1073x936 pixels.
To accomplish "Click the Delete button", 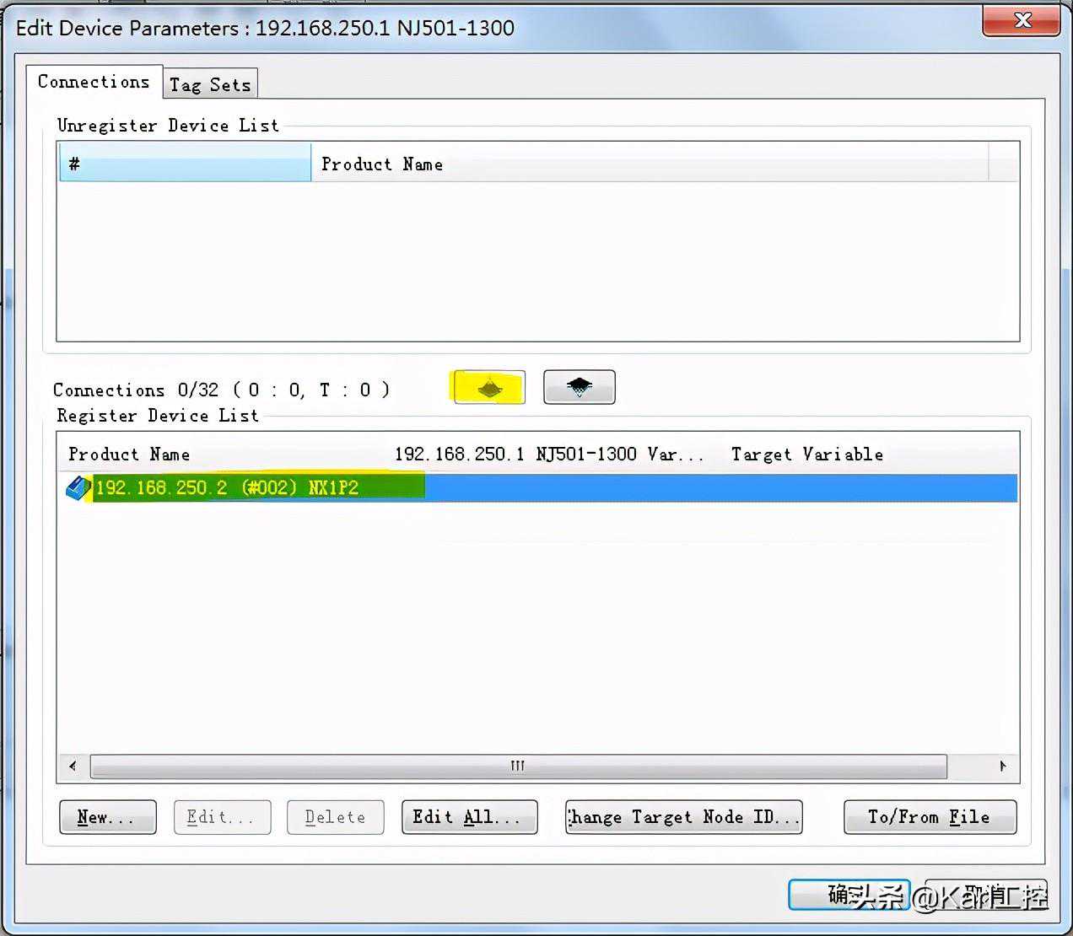I will [x=335, y=817].
